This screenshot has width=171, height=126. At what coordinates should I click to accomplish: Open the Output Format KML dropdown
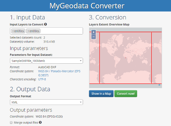pyautogui.click(x=46, y=102)
